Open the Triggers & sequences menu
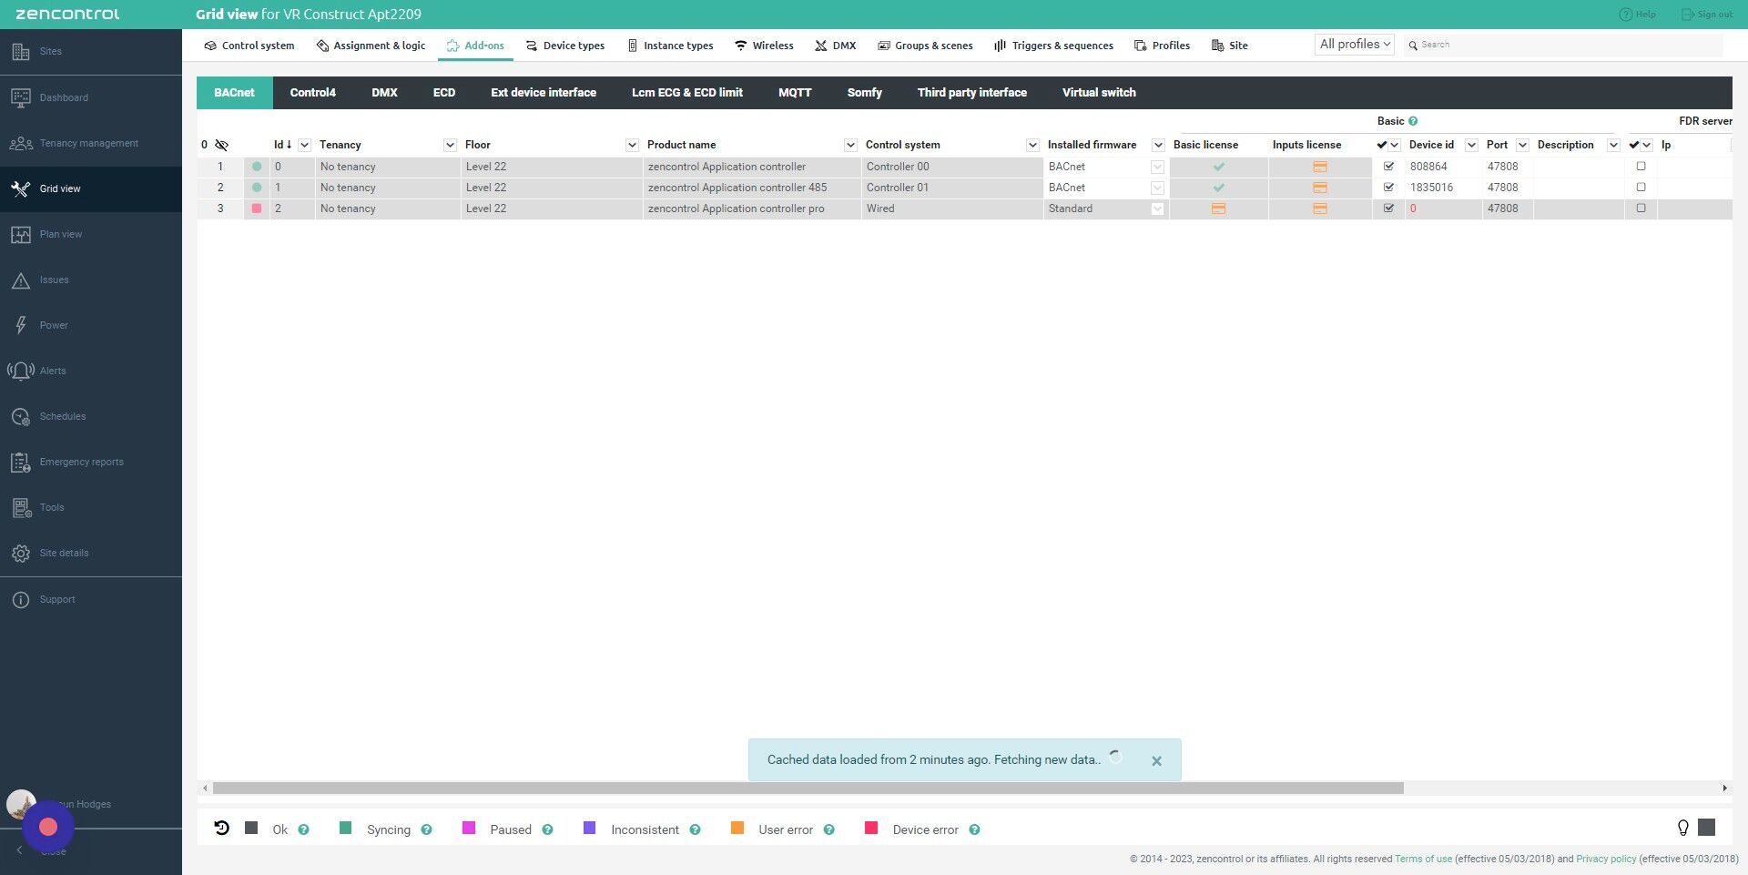Viewport: 1748px width, 875px height. pos(1053,46)
